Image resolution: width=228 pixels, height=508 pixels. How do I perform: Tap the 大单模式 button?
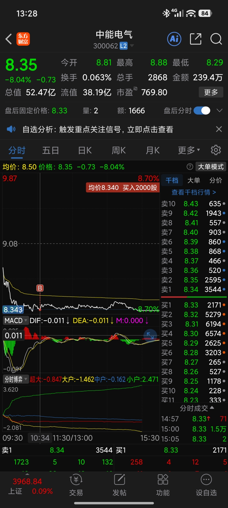pos(211,167)
